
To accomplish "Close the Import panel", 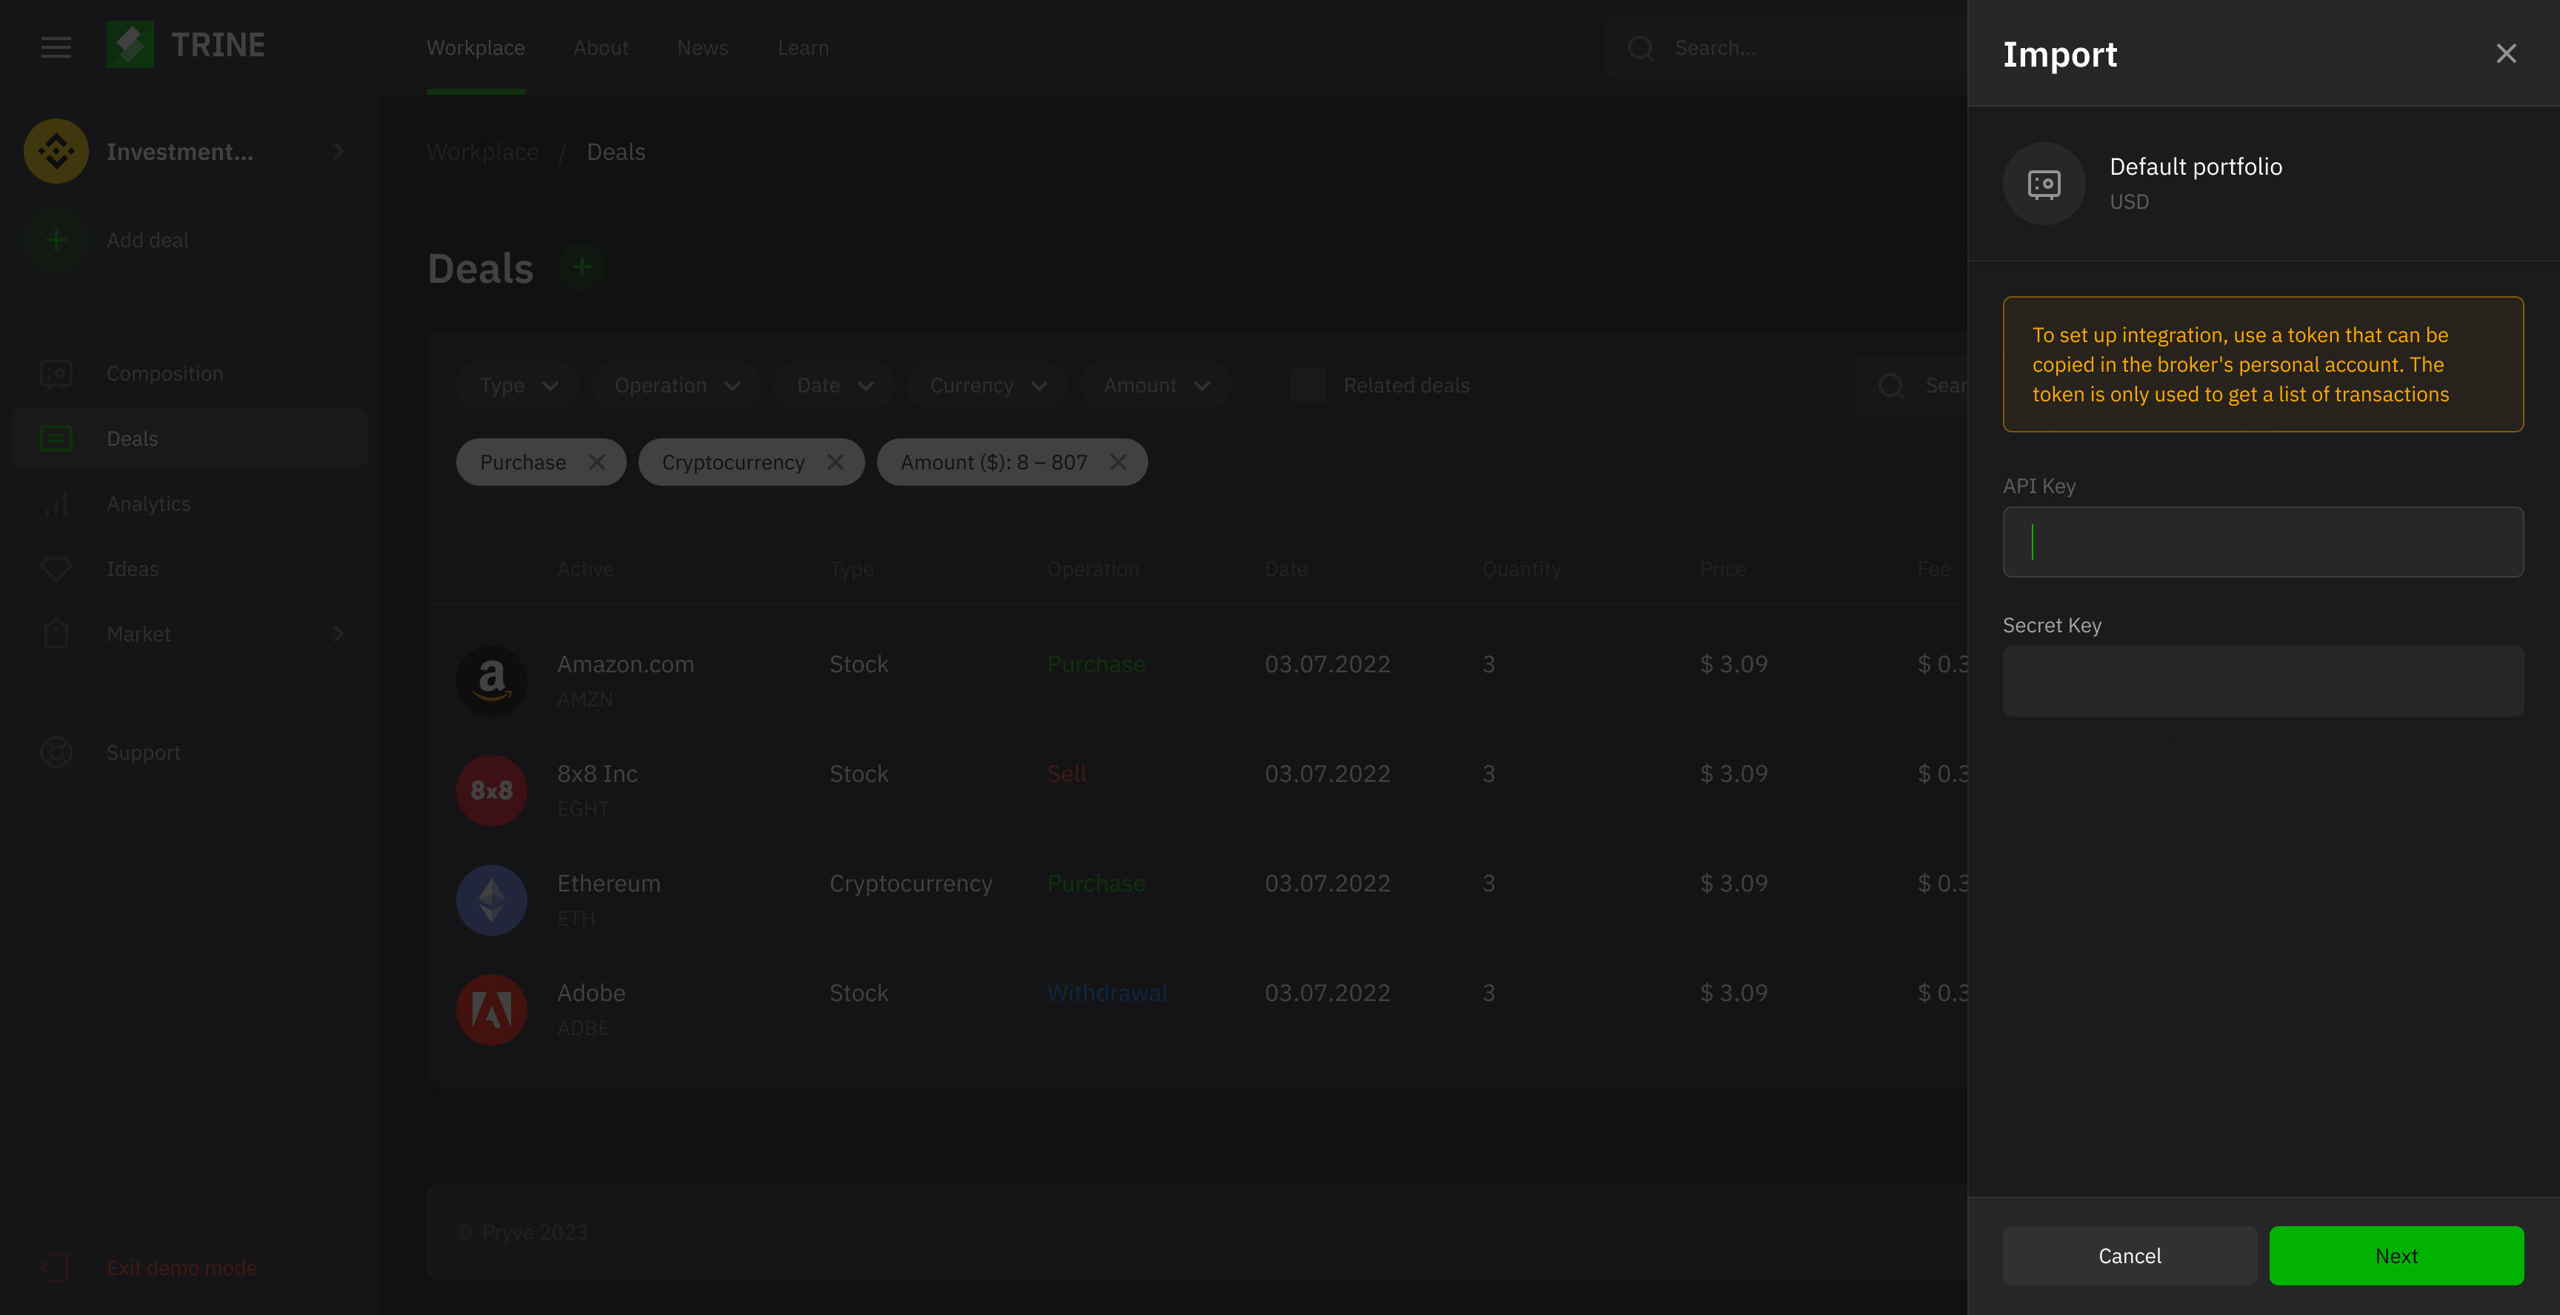I will 2505,53.
